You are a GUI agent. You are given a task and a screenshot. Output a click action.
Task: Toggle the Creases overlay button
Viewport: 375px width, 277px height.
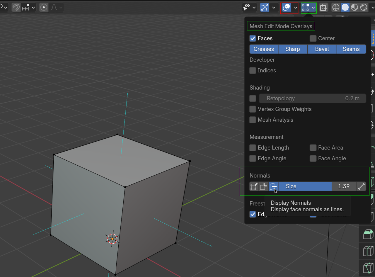[x=264, y=49]
